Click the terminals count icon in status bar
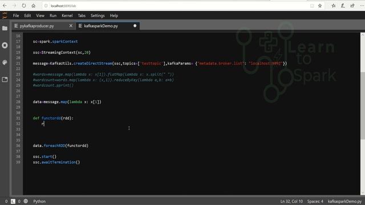Viewport: 365px width, 205px height. point(13,201)
